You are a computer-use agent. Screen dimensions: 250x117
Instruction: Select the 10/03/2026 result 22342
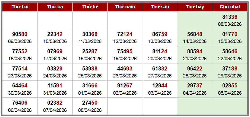55,34
